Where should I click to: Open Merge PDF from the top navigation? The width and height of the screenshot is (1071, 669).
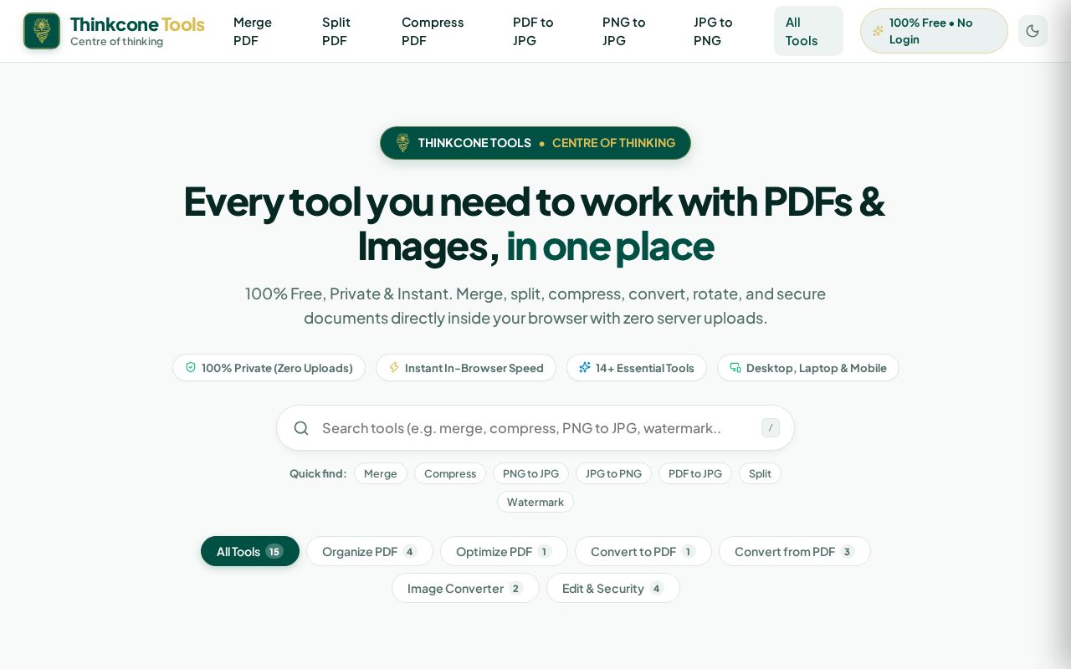pyautogui.click(x=253, y=31)
